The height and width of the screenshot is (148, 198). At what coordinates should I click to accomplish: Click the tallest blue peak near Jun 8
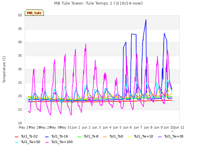coord(146,20)
